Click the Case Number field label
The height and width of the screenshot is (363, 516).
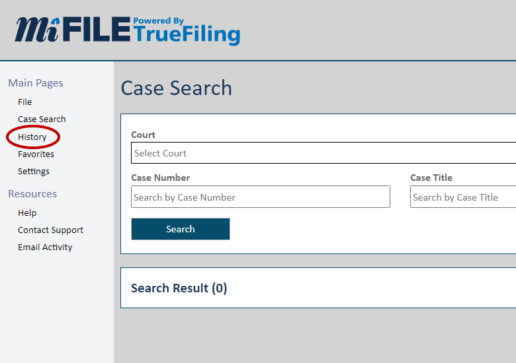(160, 178)
